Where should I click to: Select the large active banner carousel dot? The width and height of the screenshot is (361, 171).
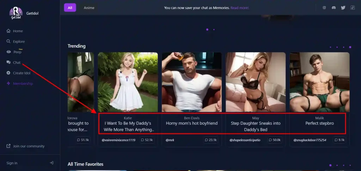coord(207,30)
